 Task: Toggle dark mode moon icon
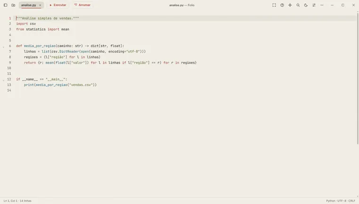click(306, 5)
